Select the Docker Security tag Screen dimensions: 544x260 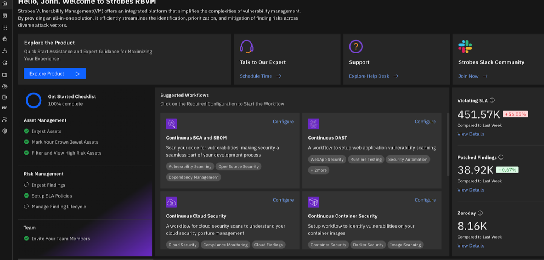[368, 245]
